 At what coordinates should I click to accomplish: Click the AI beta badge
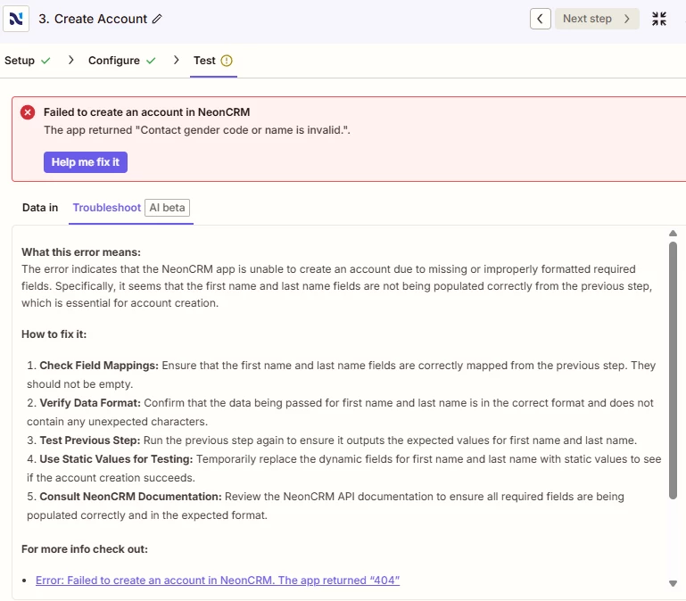(x=167, y=208)
